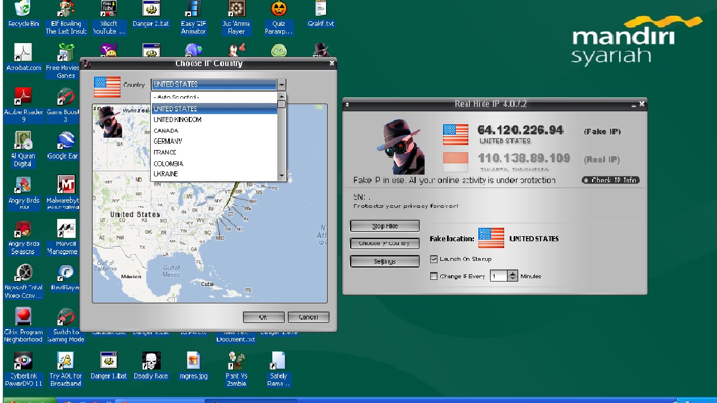Choose Auto Selected from country list
The image size is (717, 403).
tap(214, 97)
